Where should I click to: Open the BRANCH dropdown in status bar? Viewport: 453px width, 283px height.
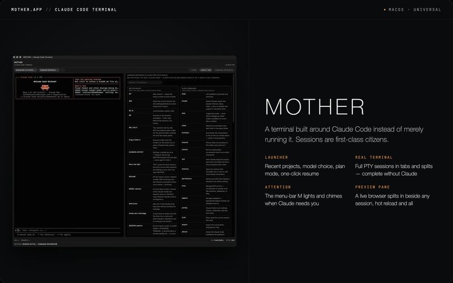25,240
